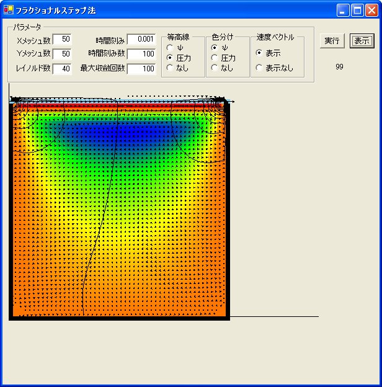Image resolution: width=382 pixels, height=387 pixels.
Task: Click the 色分け group label
Action: click(223, 37)
